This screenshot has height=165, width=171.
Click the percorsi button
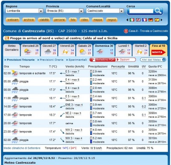pos(59,20)
